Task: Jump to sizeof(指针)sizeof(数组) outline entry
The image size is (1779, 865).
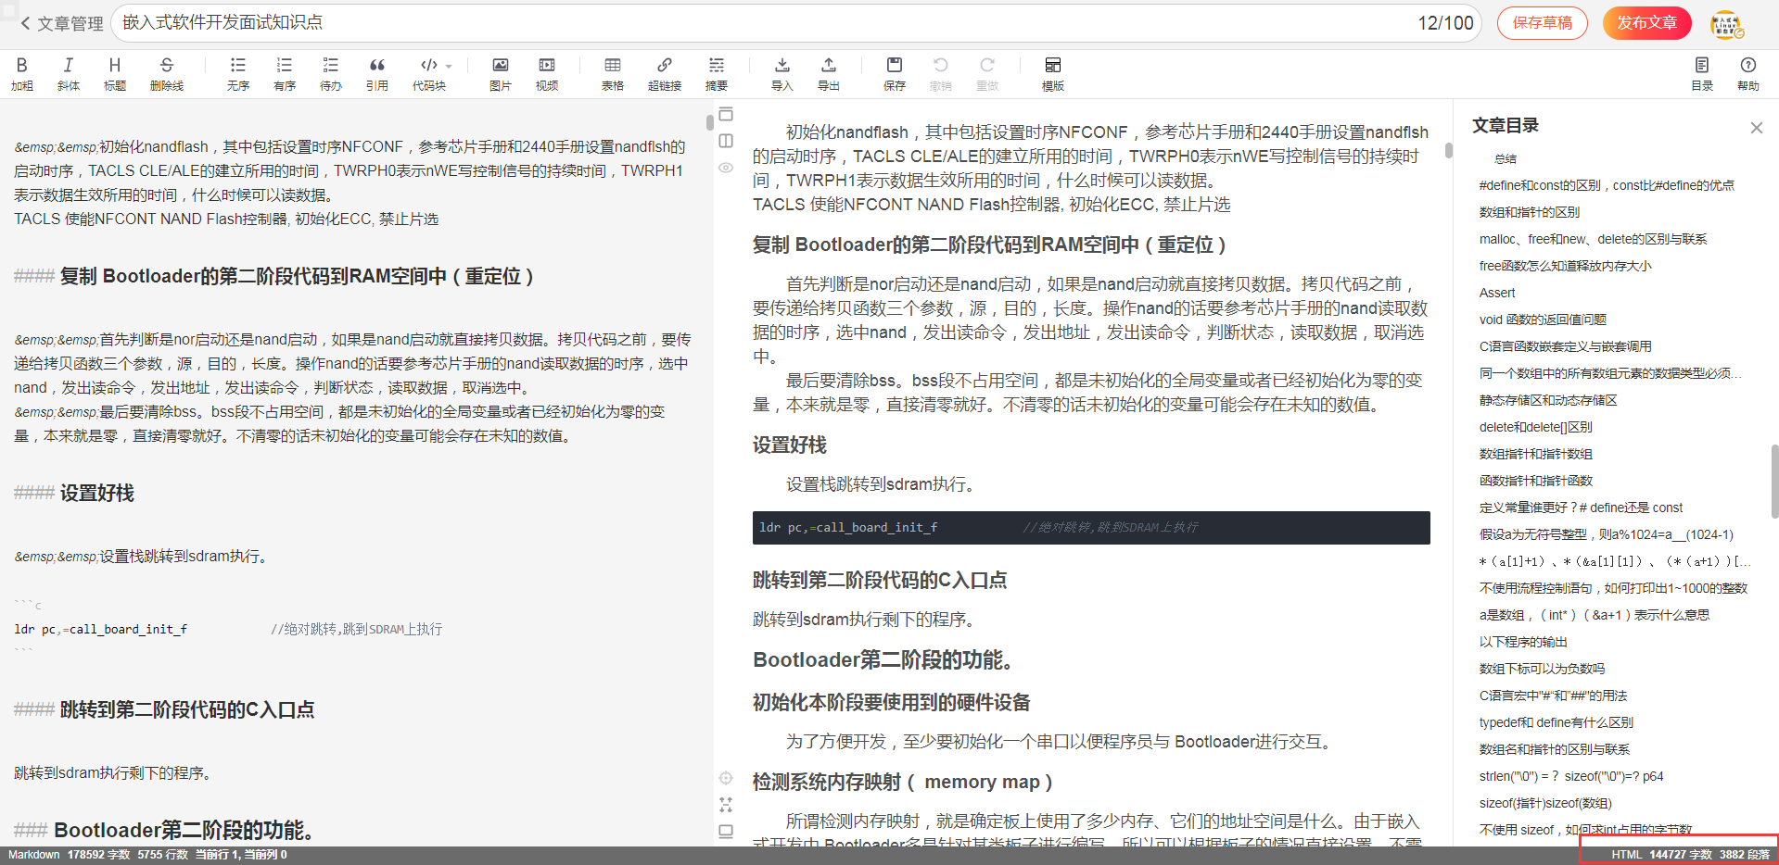Action: pos(1545,803)
